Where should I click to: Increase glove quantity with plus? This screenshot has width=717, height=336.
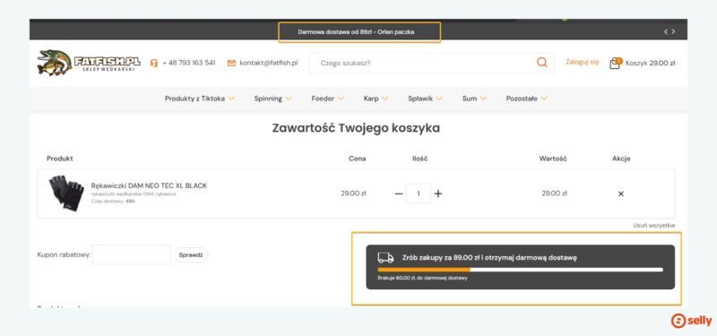tap(438, 194)
